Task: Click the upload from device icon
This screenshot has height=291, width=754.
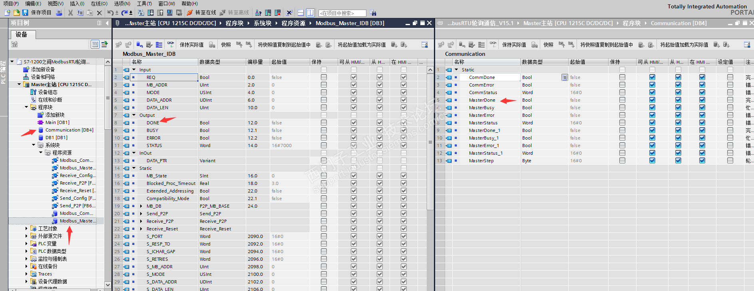Action: point(160,13)
